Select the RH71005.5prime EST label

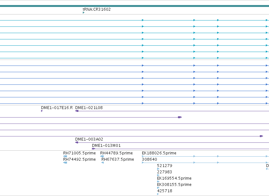click(x=79, y=153)
